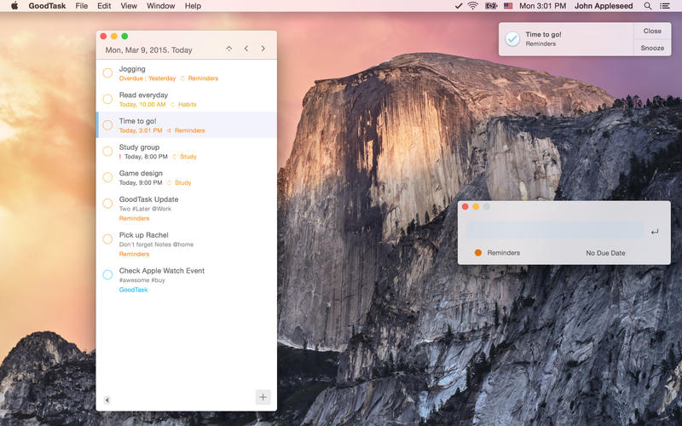
Task: Click the return arrow in quick-add window
Action: pyautogui.click(x=654, y=232)
